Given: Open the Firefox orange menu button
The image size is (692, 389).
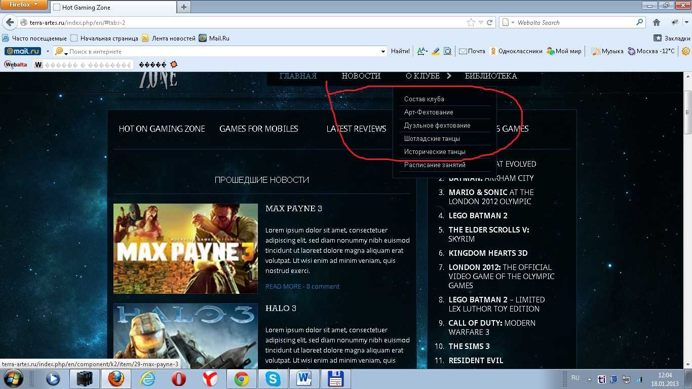Looking at the screenshot, I should [x=24, y=5].
